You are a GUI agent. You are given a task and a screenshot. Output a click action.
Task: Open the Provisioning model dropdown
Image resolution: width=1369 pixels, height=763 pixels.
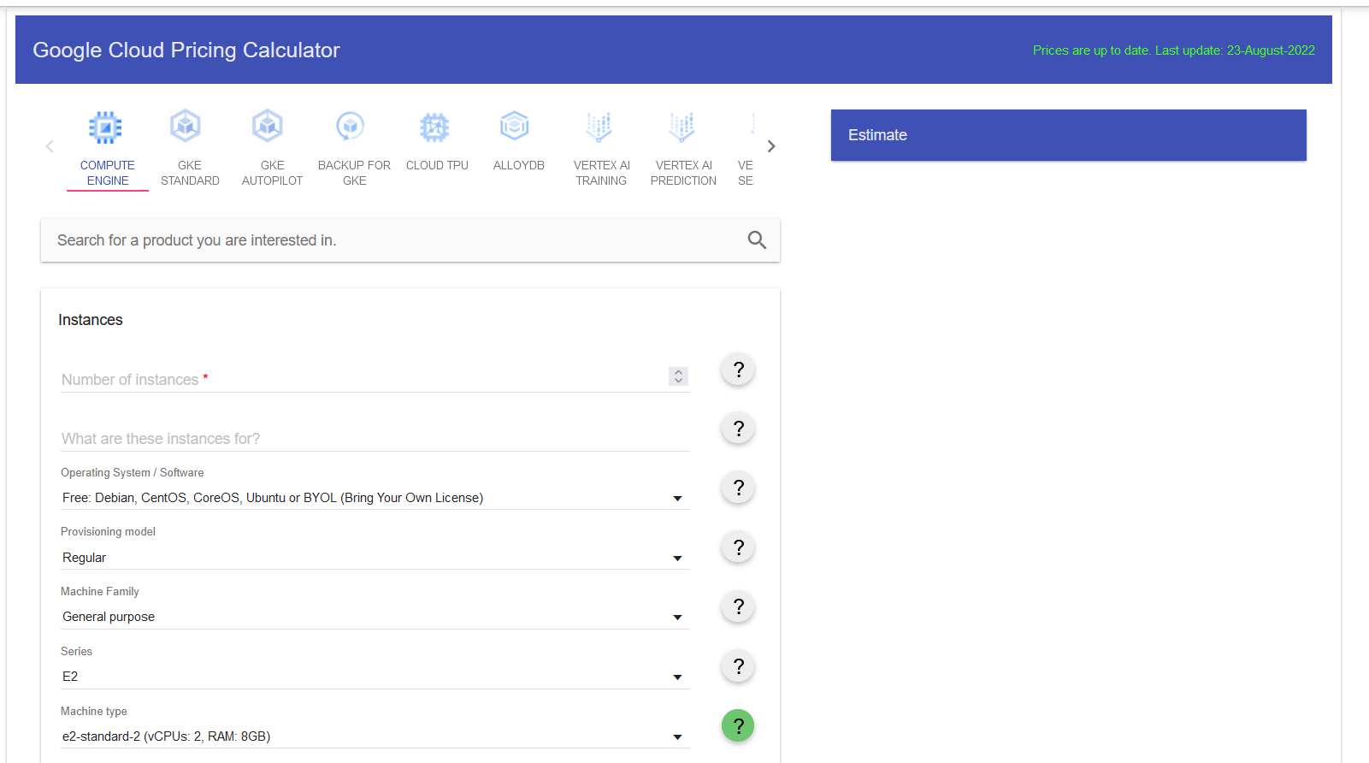coord(375,558)
